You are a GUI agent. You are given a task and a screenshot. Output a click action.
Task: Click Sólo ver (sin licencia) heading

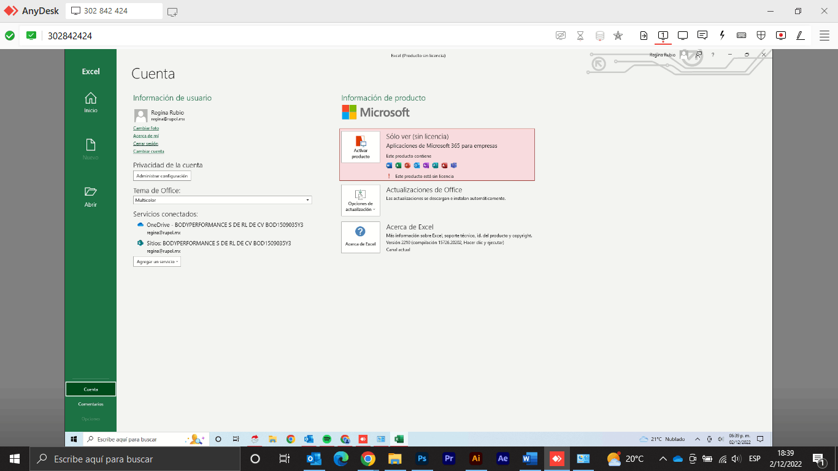click(417, 136)
